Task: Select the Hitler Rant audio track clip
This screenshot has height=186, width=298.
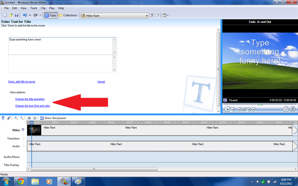Action: 160,146
